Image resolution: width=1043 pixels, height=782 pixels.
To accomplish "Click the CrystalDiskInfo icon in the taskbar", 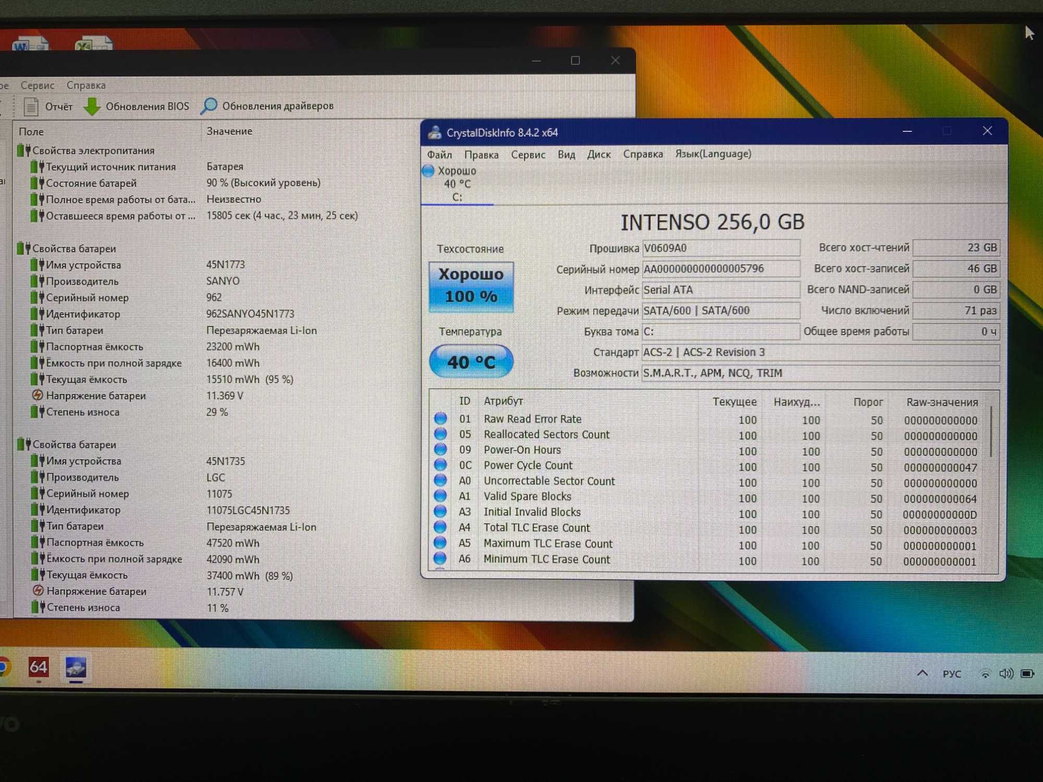I will click(76, 667).
